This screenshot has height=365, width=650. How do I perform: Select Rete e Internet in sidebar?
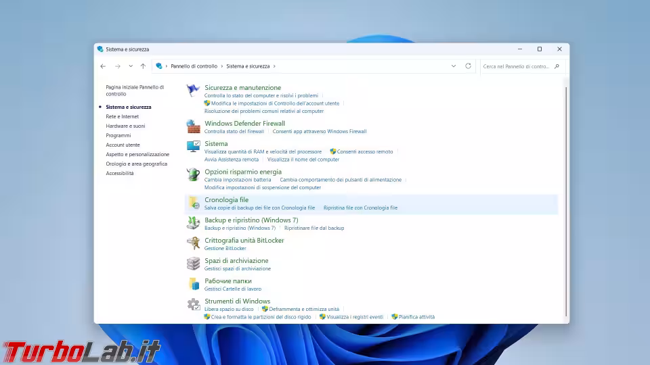122,116
